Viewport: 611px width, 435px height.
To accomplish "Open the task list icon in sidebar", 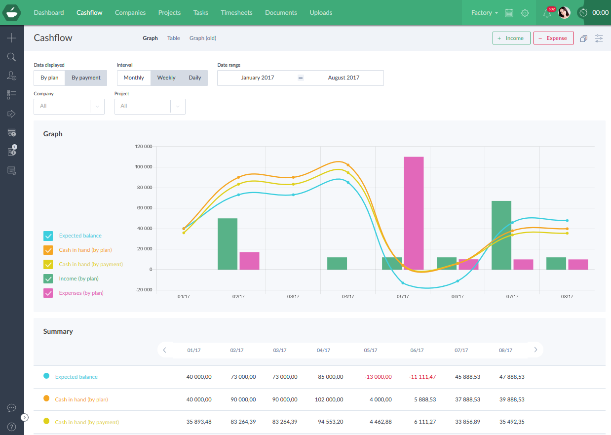I will [11, 94].
